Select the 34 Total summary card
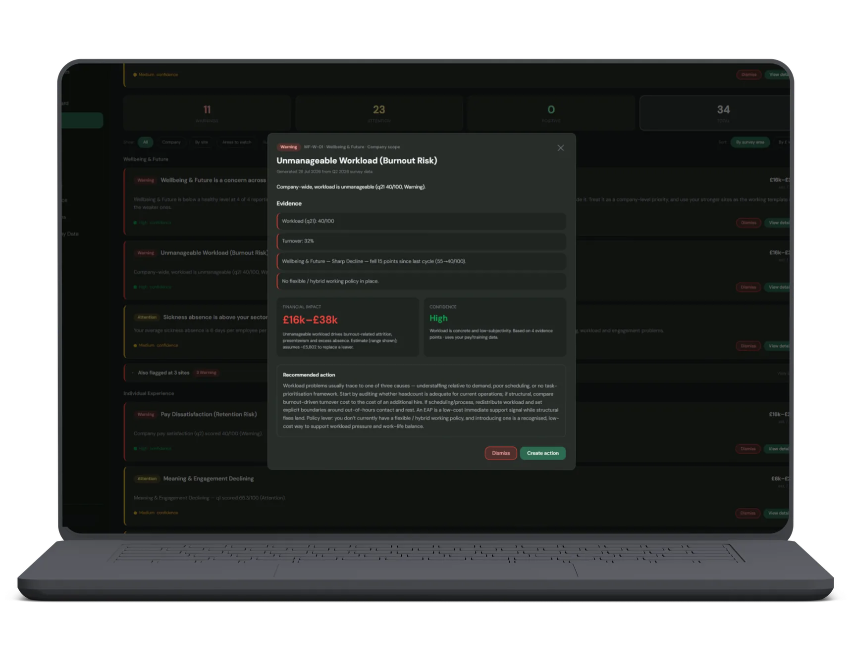852x662 pixels. [715, 113]
